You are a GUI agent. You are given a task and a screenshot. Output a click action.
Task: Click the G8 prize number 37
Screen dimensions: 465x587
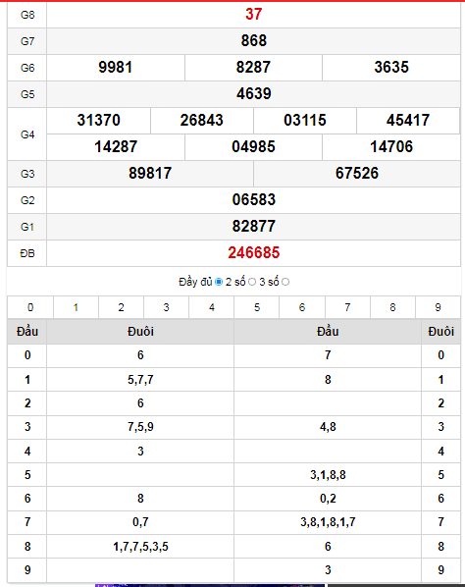pyautogui.click(x=254, y=14)
